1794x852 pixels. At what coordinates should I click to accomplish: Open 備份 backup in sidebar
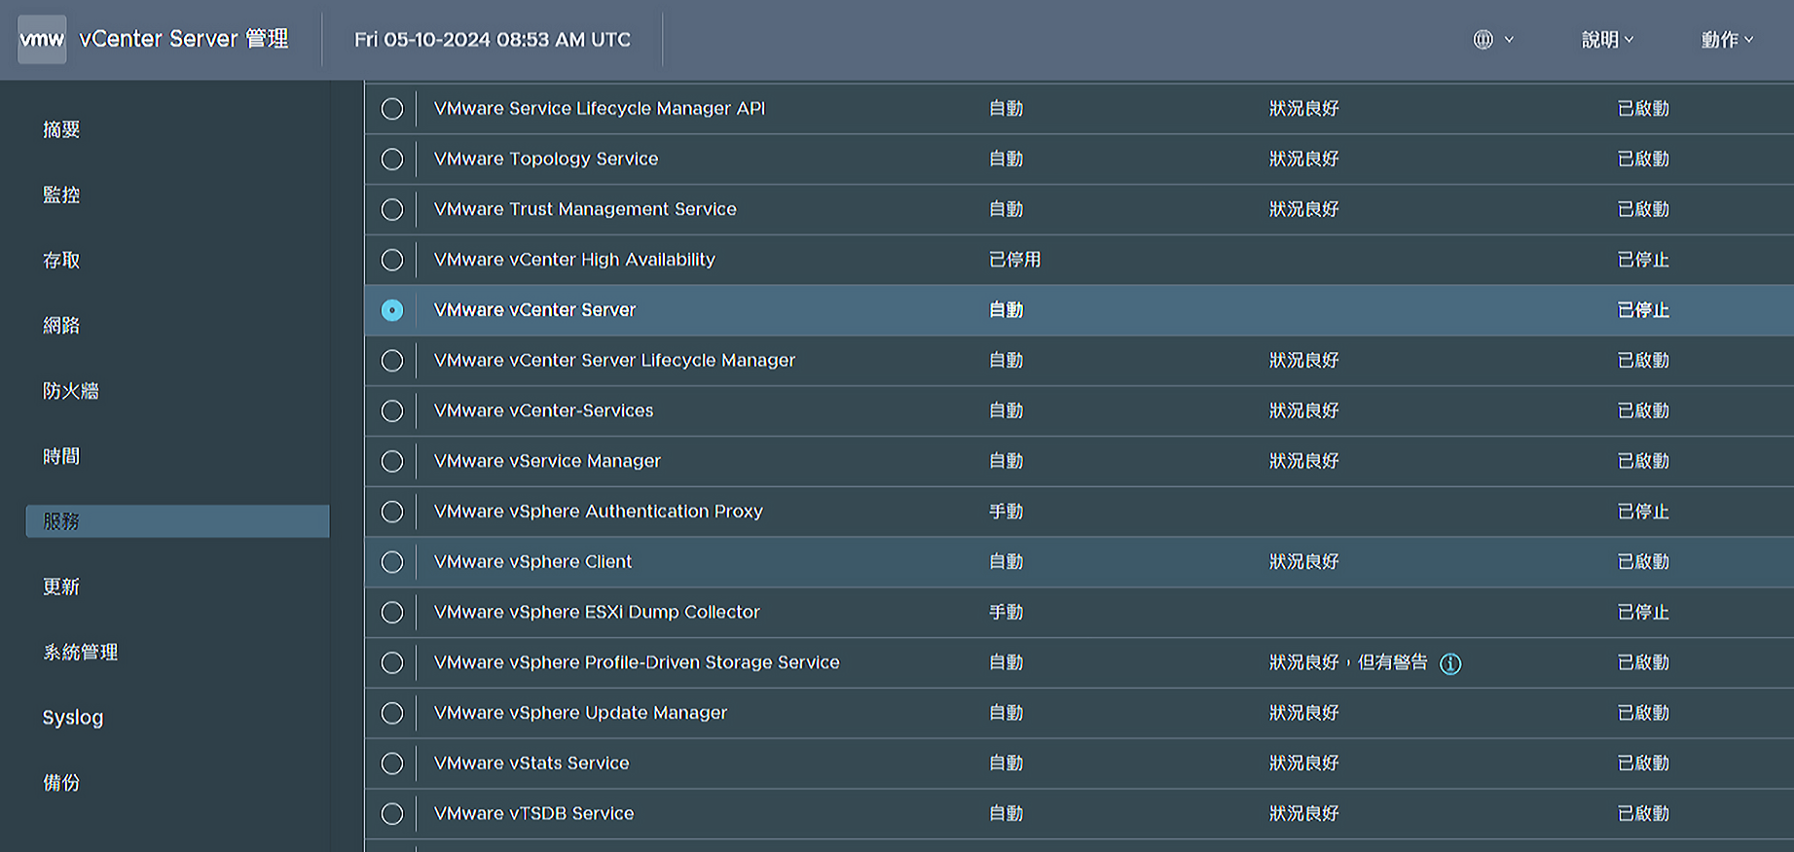coord(61,782)
